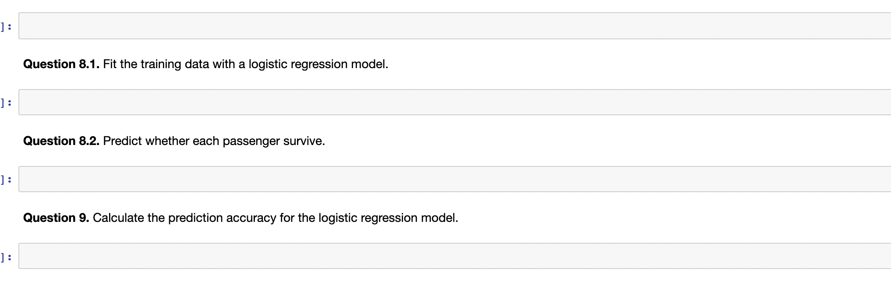
Task: Select the Question 8.2 heading text
Action: click(174, 141)
